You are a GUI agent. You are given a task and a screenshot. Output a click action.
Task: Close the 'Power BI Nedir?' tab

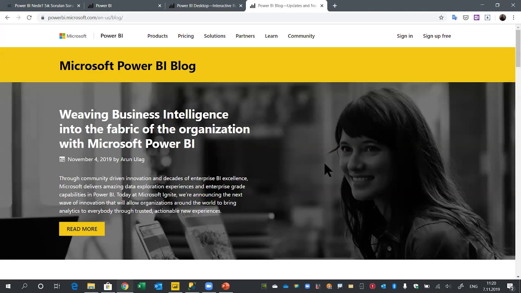pyautogui.click(x=79, y=6)
